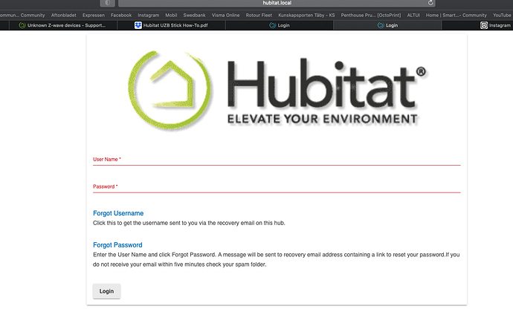This screenshot has width=513, height=335.
Task: Open the Swedbank bookmark
Action: coord(194,15)
